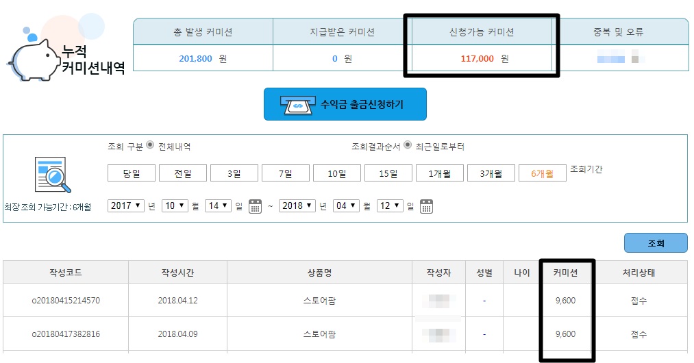Open the start date calendar picker icon
The height and width of the screenshot is (363, 694).
(255, 206)
